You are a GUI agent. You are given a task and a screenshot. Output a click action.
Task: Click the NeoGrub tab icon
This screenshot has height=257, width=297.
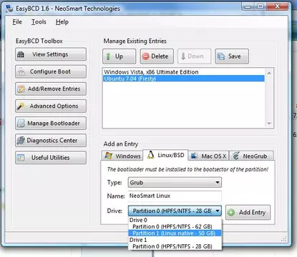[235, 156]
